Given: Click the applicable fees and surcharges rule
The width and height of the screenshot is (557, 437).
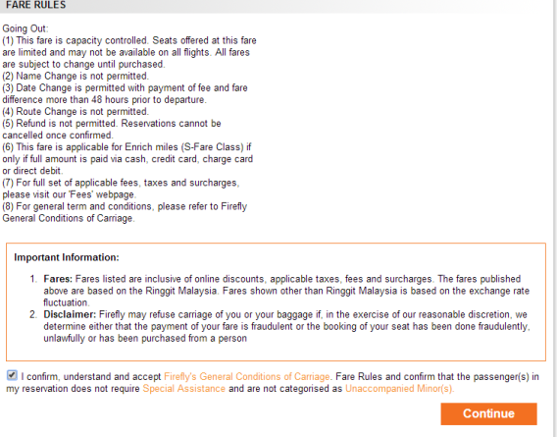Looking at the screenshot, I should (121, 189).
